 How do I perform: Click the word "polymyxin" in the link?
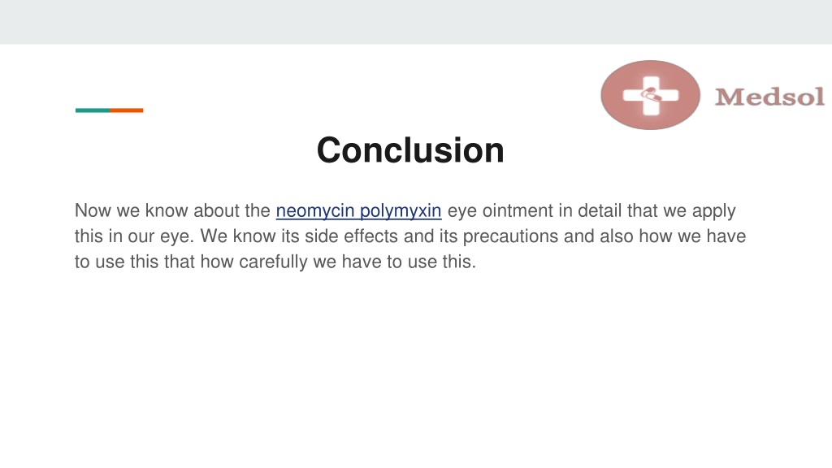401,210
